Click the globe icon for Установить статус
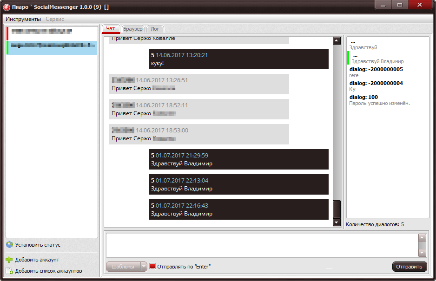This screenshot has width=436, height=281. 9,245
